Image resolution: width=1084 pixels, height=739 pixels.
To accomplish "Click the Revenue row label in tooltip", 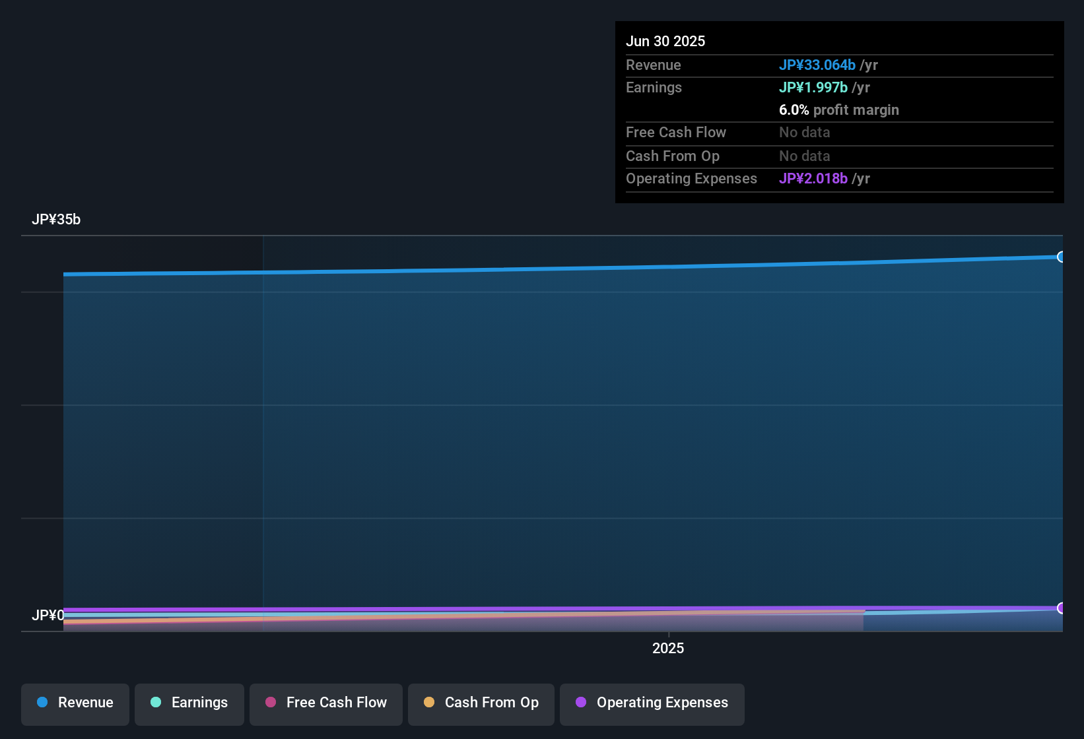I will 654,65.
